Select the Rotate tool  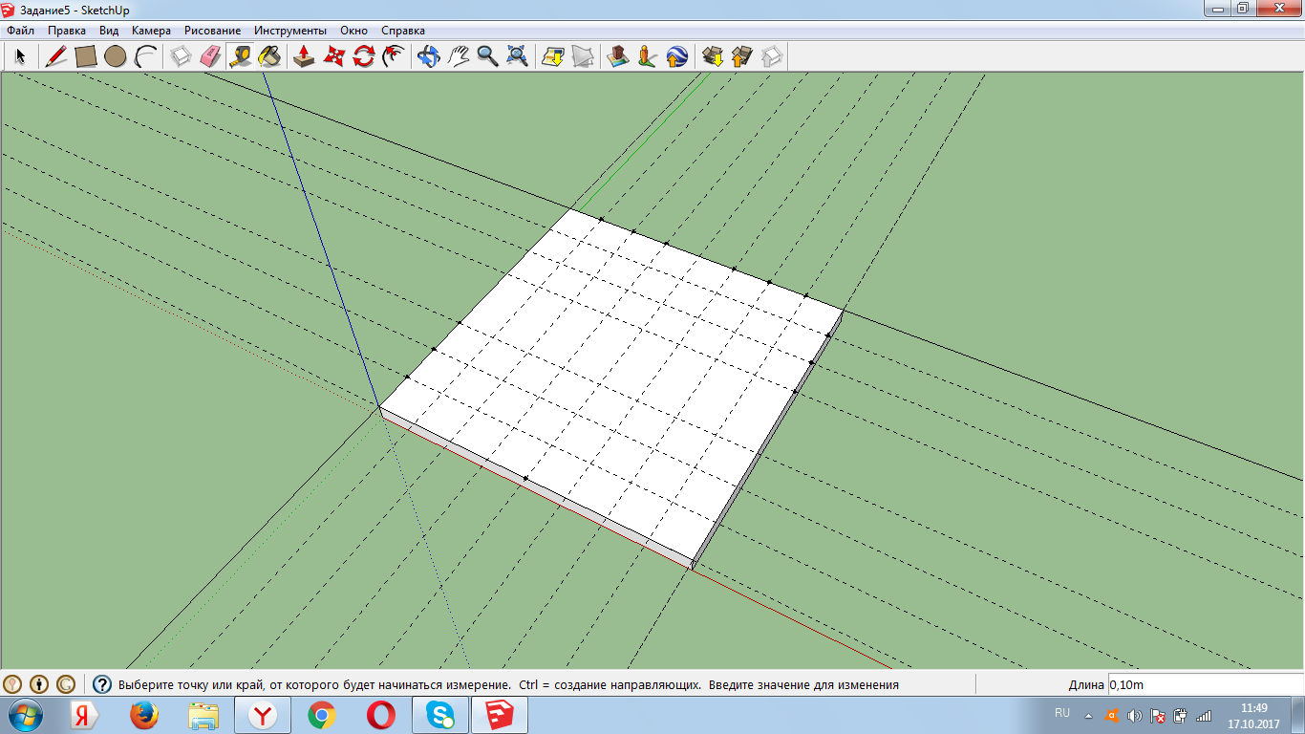[x=363, y=56]
